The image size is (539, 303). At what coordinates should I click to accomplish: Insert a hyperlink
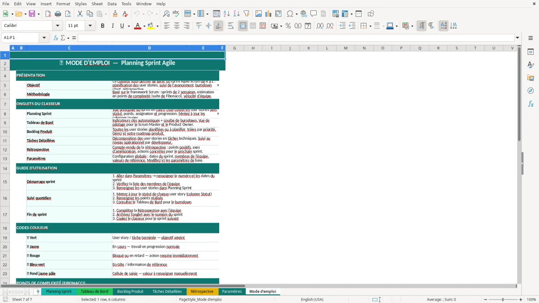(x=304, y=14)
